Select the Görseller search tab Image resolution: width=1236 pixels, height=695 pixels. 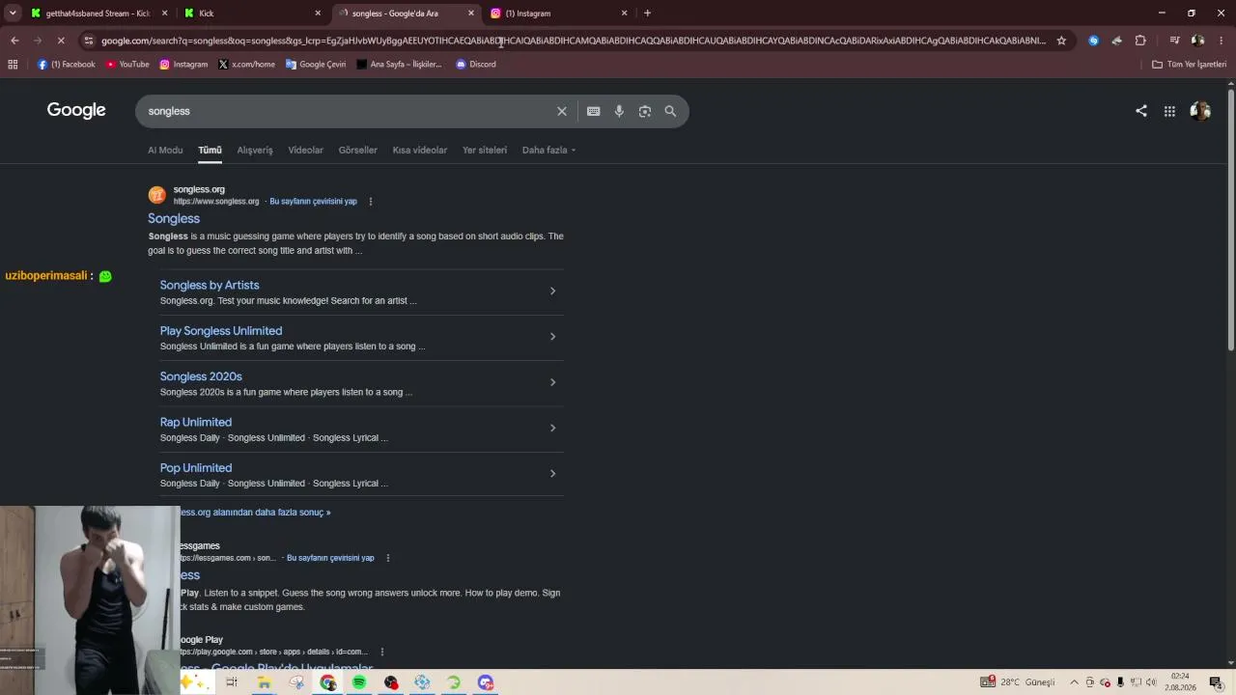coord(358,151)
